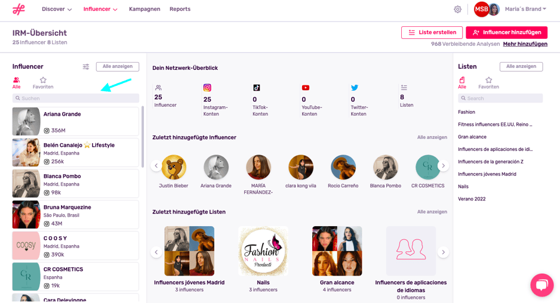Go to Kampagnen page
560x303 pixels.
coord(144,10)
